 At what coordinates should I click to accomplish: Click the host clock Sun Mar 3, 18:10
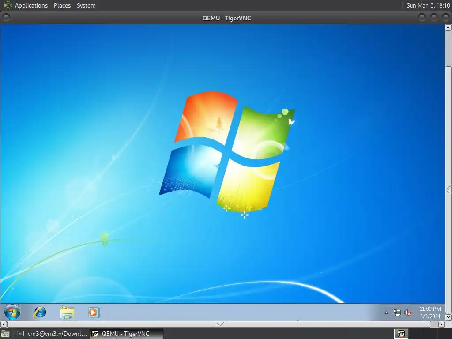[428, 5]
